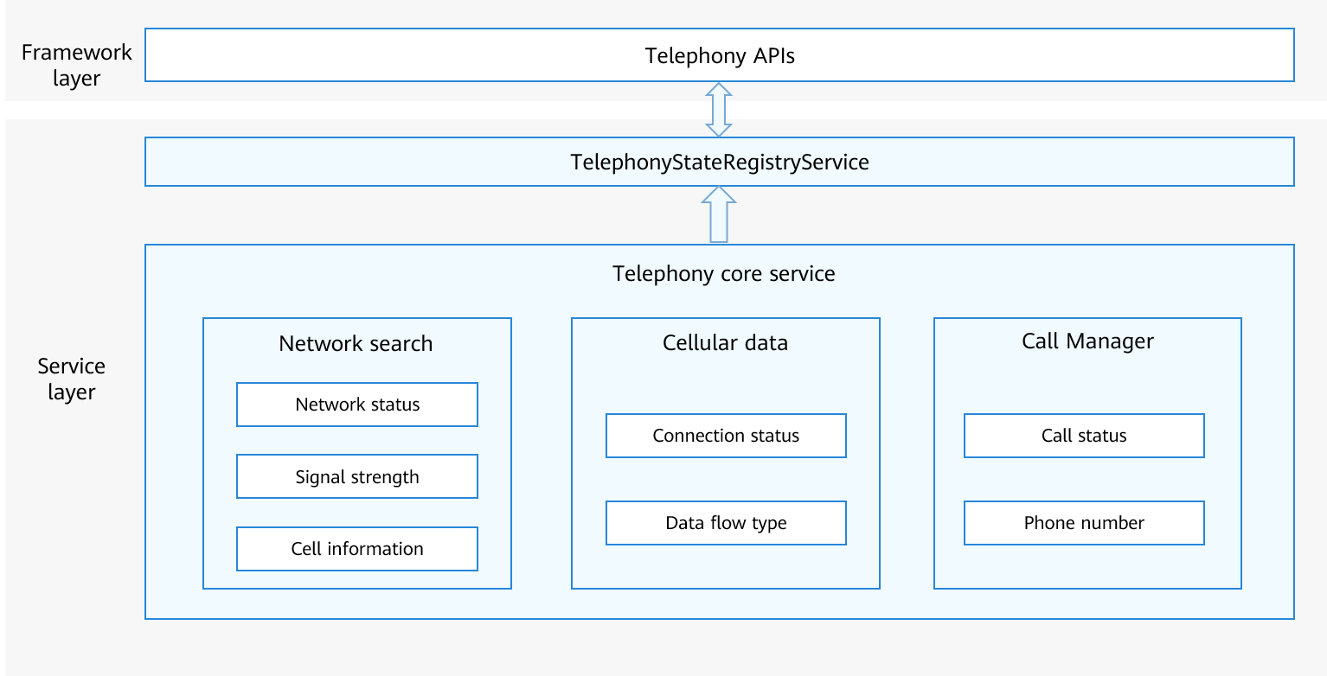Click the Call Manager heading
The height and width of the screenshot is (676, 1327).
tap(1087, 341)
